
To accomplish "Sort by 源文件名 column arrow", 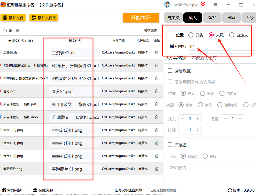I will pos(10,41).
